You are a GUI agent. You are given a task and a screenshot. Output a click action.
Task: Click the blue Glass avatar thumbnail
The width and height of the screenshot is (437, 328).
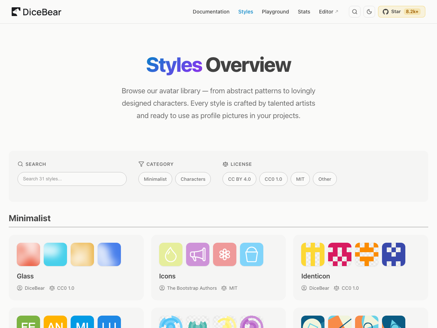tap(109, 254)
